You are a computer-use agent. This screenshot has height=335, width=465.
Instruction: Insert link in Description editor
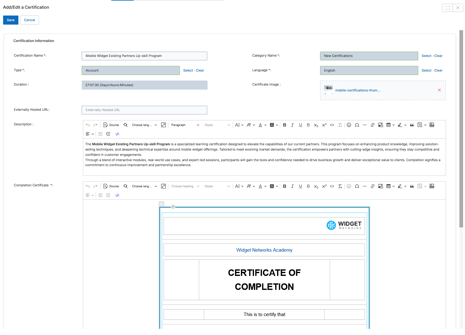[x=372, y=125]
